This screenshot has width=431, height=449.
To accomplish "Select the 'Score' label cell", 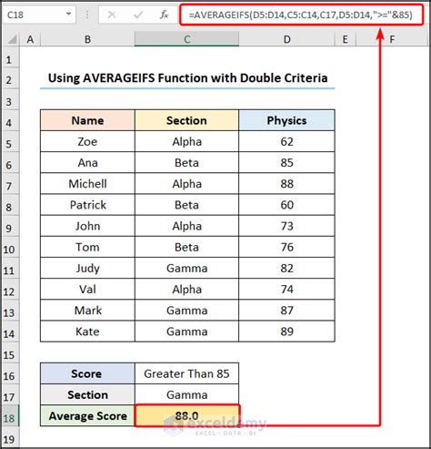I will [87, 373].
